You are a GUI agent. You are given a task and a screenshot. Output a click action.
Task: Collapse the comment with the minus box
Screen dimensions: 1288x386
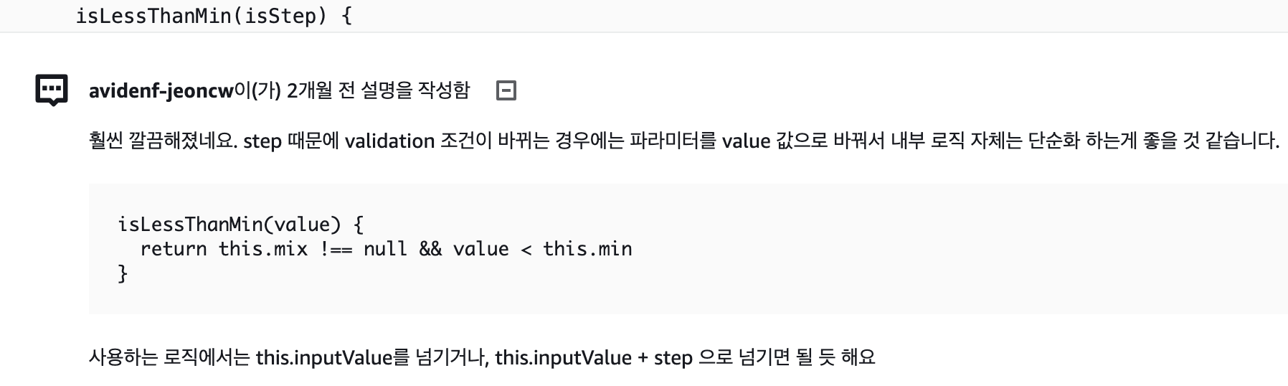point(506,90)
